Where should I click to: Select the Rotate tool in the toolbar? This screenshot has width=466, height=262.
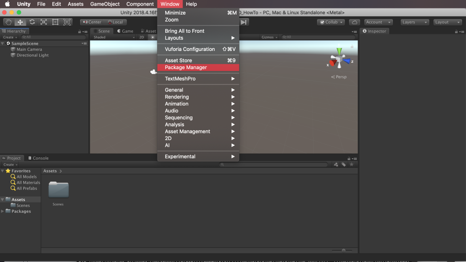pos(32,22)
